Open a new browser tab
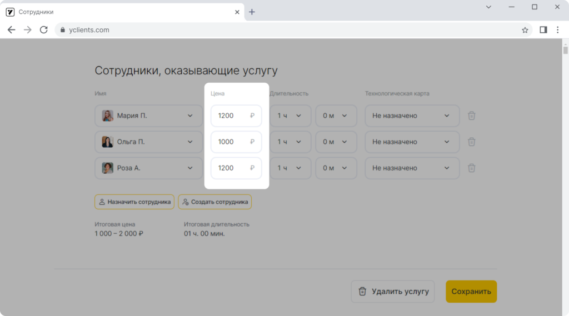This screenshot has height=316, width=569. point(252,12)
